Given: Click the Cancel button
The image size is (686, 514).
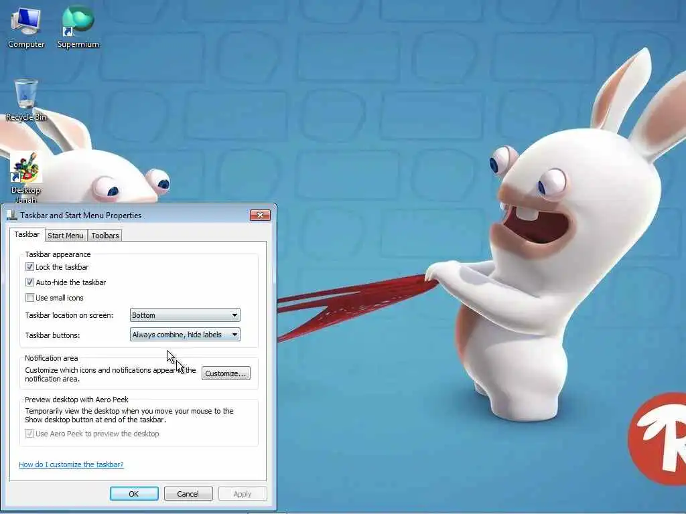Looking at the screenshot, I should coord(188,493).
